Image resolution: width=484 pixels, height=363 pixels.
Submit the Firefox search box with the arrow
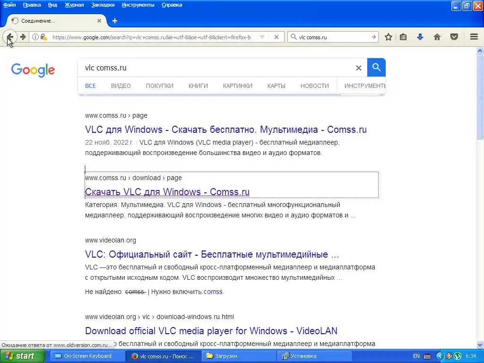point(374,37)
